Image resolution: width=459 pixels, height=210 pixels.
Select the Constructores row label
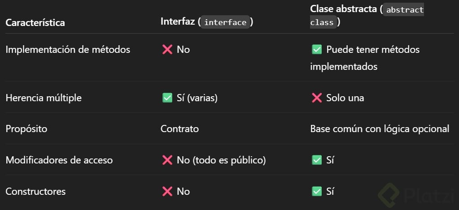pyautogui.click(x=35, y=192)
